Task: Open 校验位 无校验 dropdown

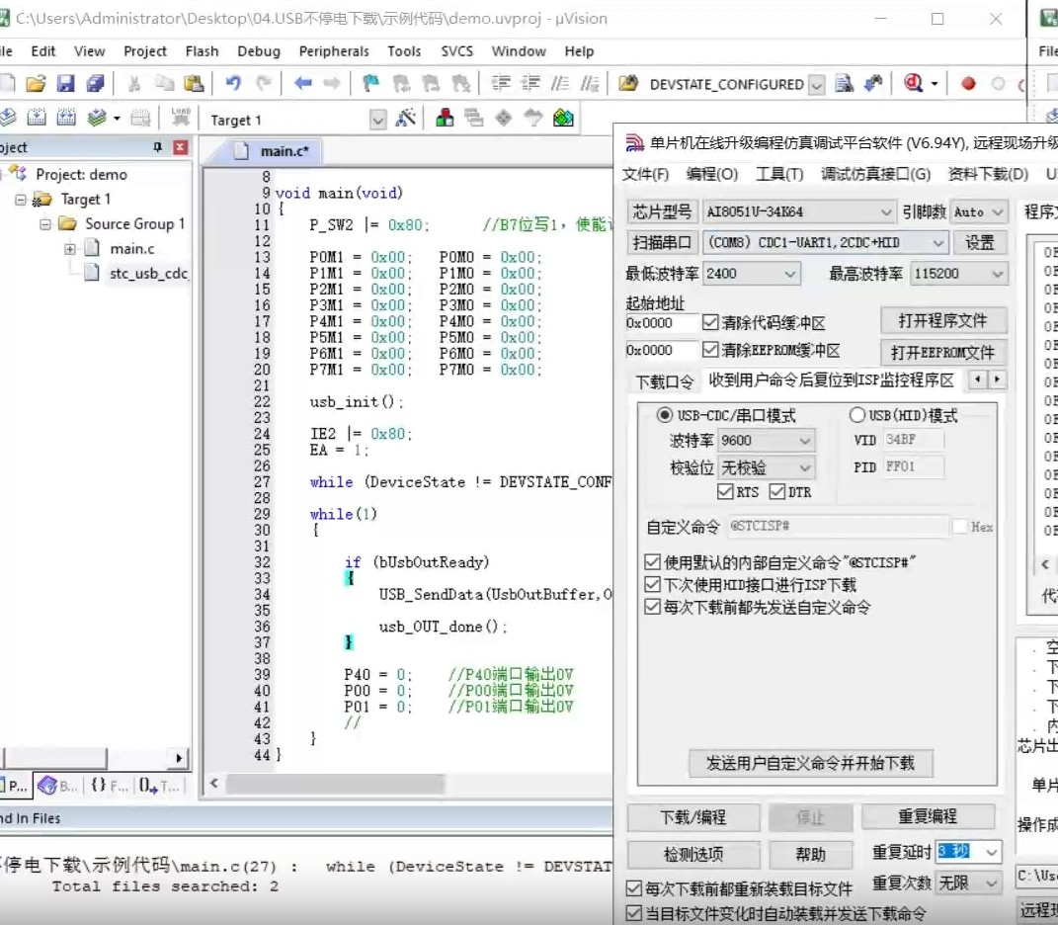Action: (767, 467)
